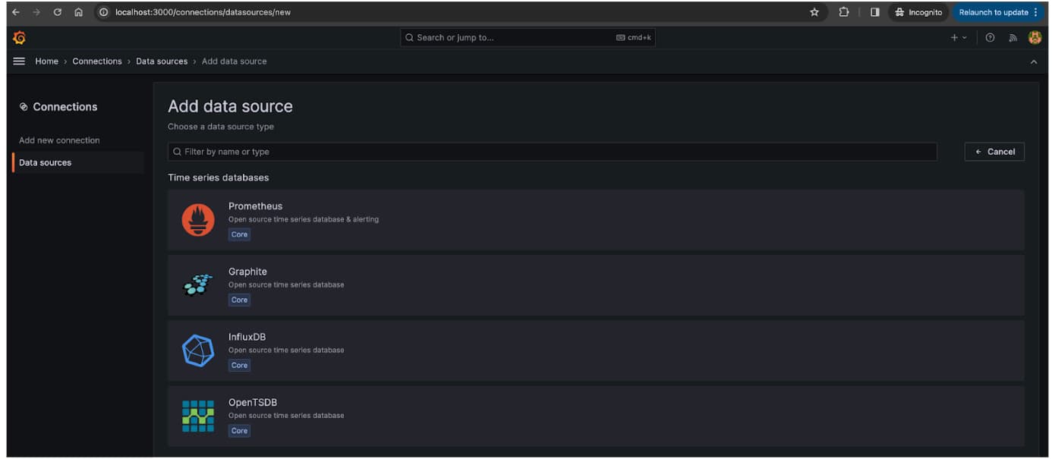Viewport: 1052px width, 459px height.
Task: Click the Search or jump to box
Action: click(528, 38)
